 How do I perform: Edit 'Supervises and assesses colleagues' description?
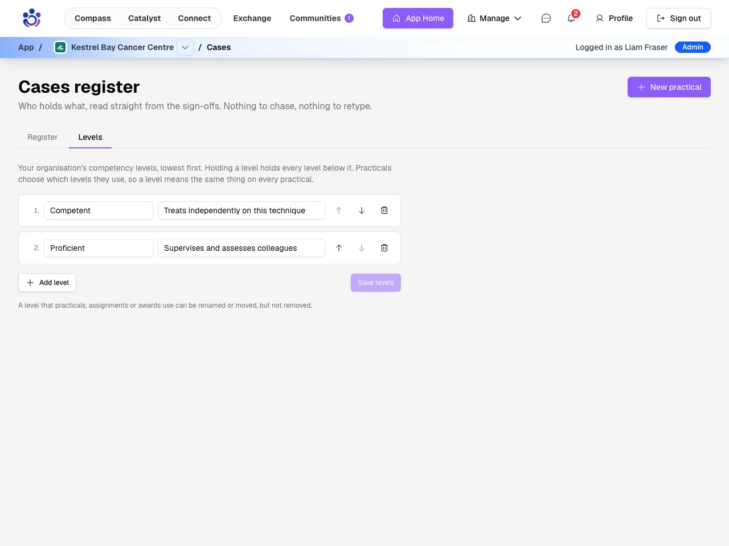click(x=241, y=248)
